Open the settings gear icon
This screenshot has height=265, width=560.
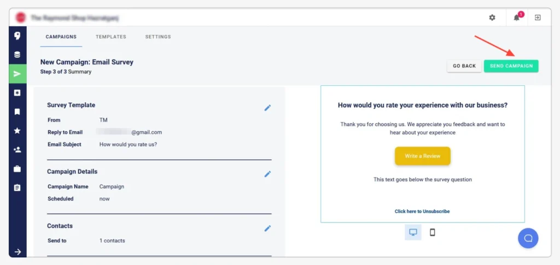pos(492,17)
